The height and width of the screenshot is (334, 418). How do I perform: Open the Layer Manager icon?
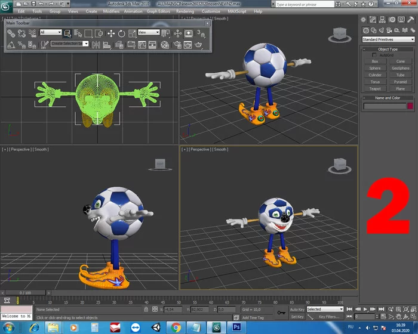click(119, 45)
